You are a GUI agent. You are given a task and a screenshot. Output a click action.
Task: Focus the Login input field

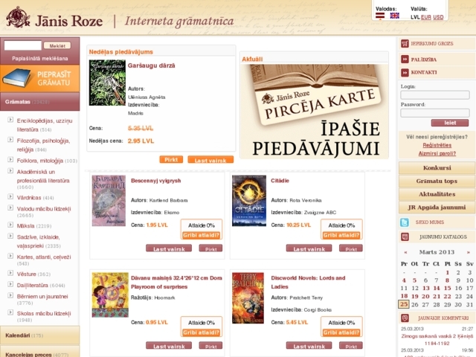tap(434, 95)
